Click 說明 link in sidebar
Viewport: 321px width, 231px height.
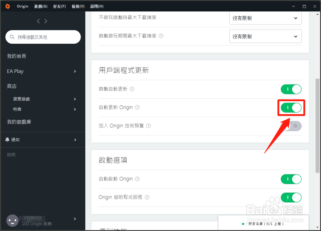click(11, 155)
